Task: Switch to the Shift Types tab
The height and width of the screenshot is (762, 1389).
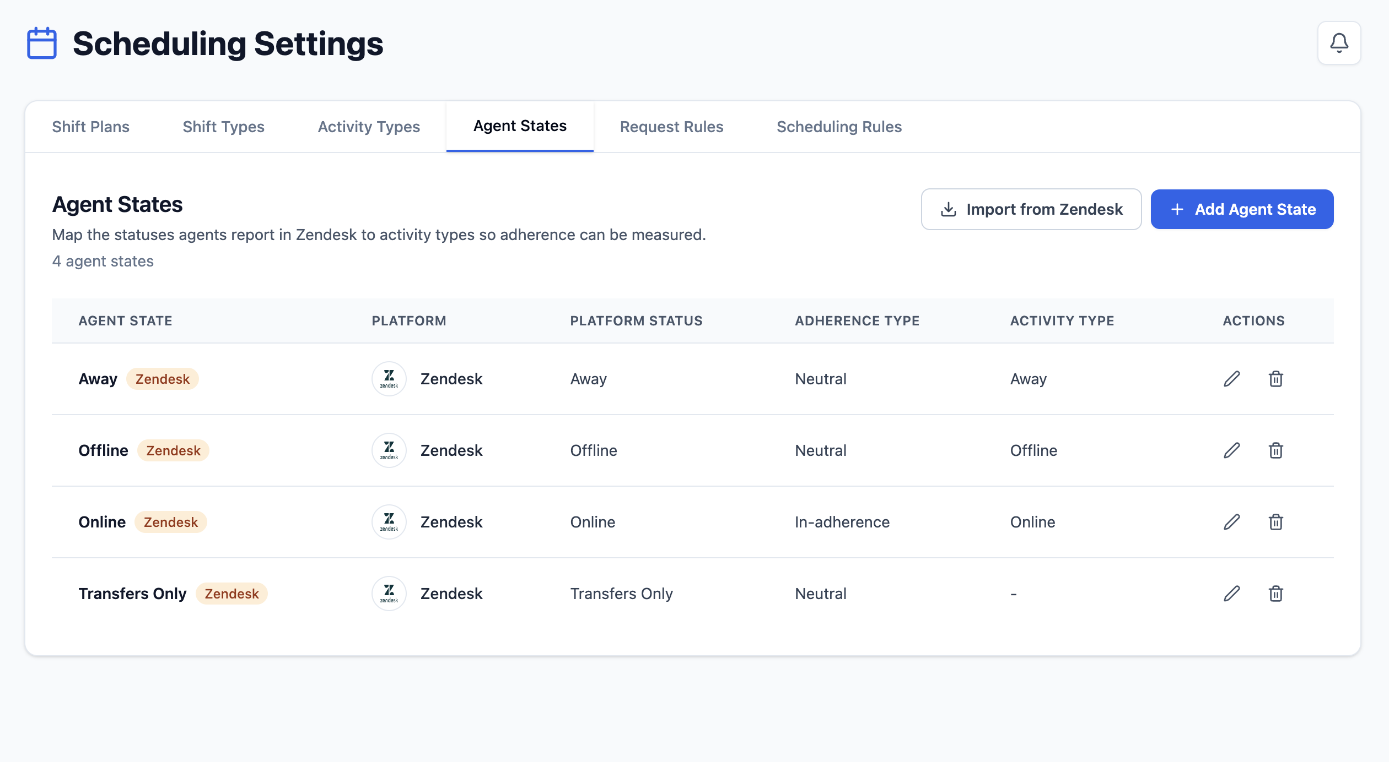Action: click(224, 127)
